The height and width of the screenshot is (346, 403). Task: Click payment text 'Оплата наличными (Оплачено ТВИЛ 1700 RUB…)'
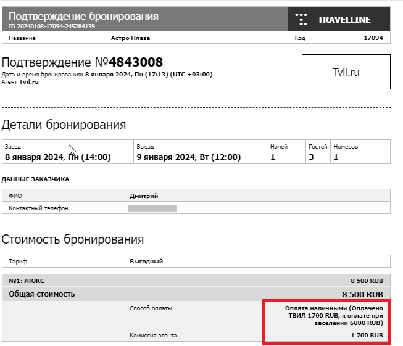(334, 315)
